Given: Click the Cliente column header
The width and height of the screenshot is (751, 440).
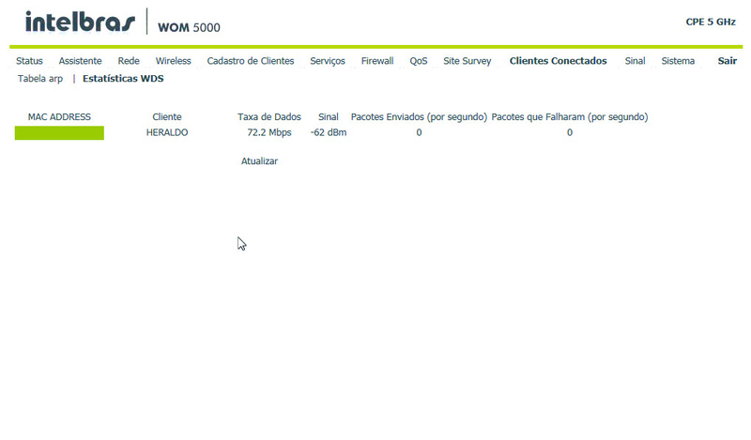Looking at the screenshot, I should click(x=167, y=117).
